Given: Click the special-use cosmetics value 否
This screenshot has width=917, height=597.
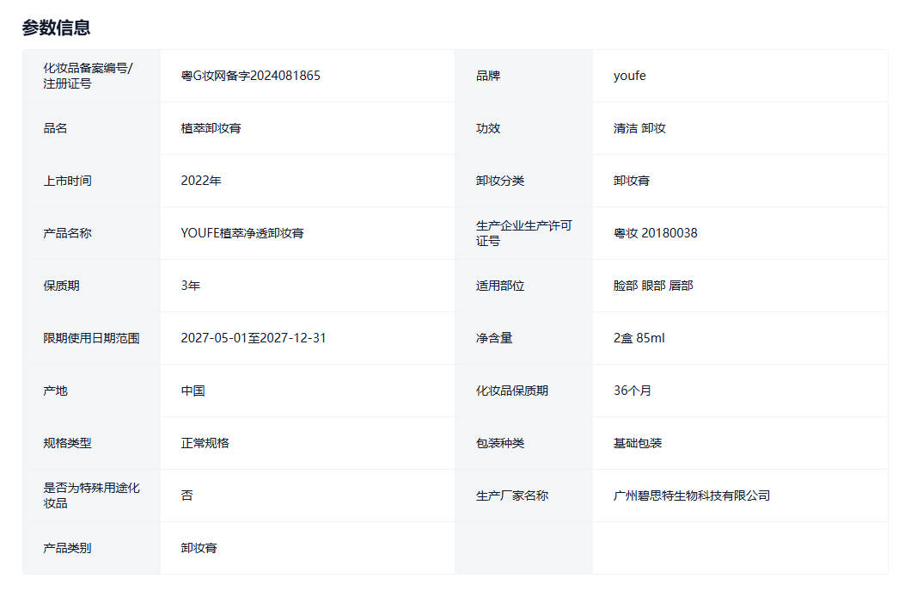Looking at the screenshot, I should coord(186,495).
